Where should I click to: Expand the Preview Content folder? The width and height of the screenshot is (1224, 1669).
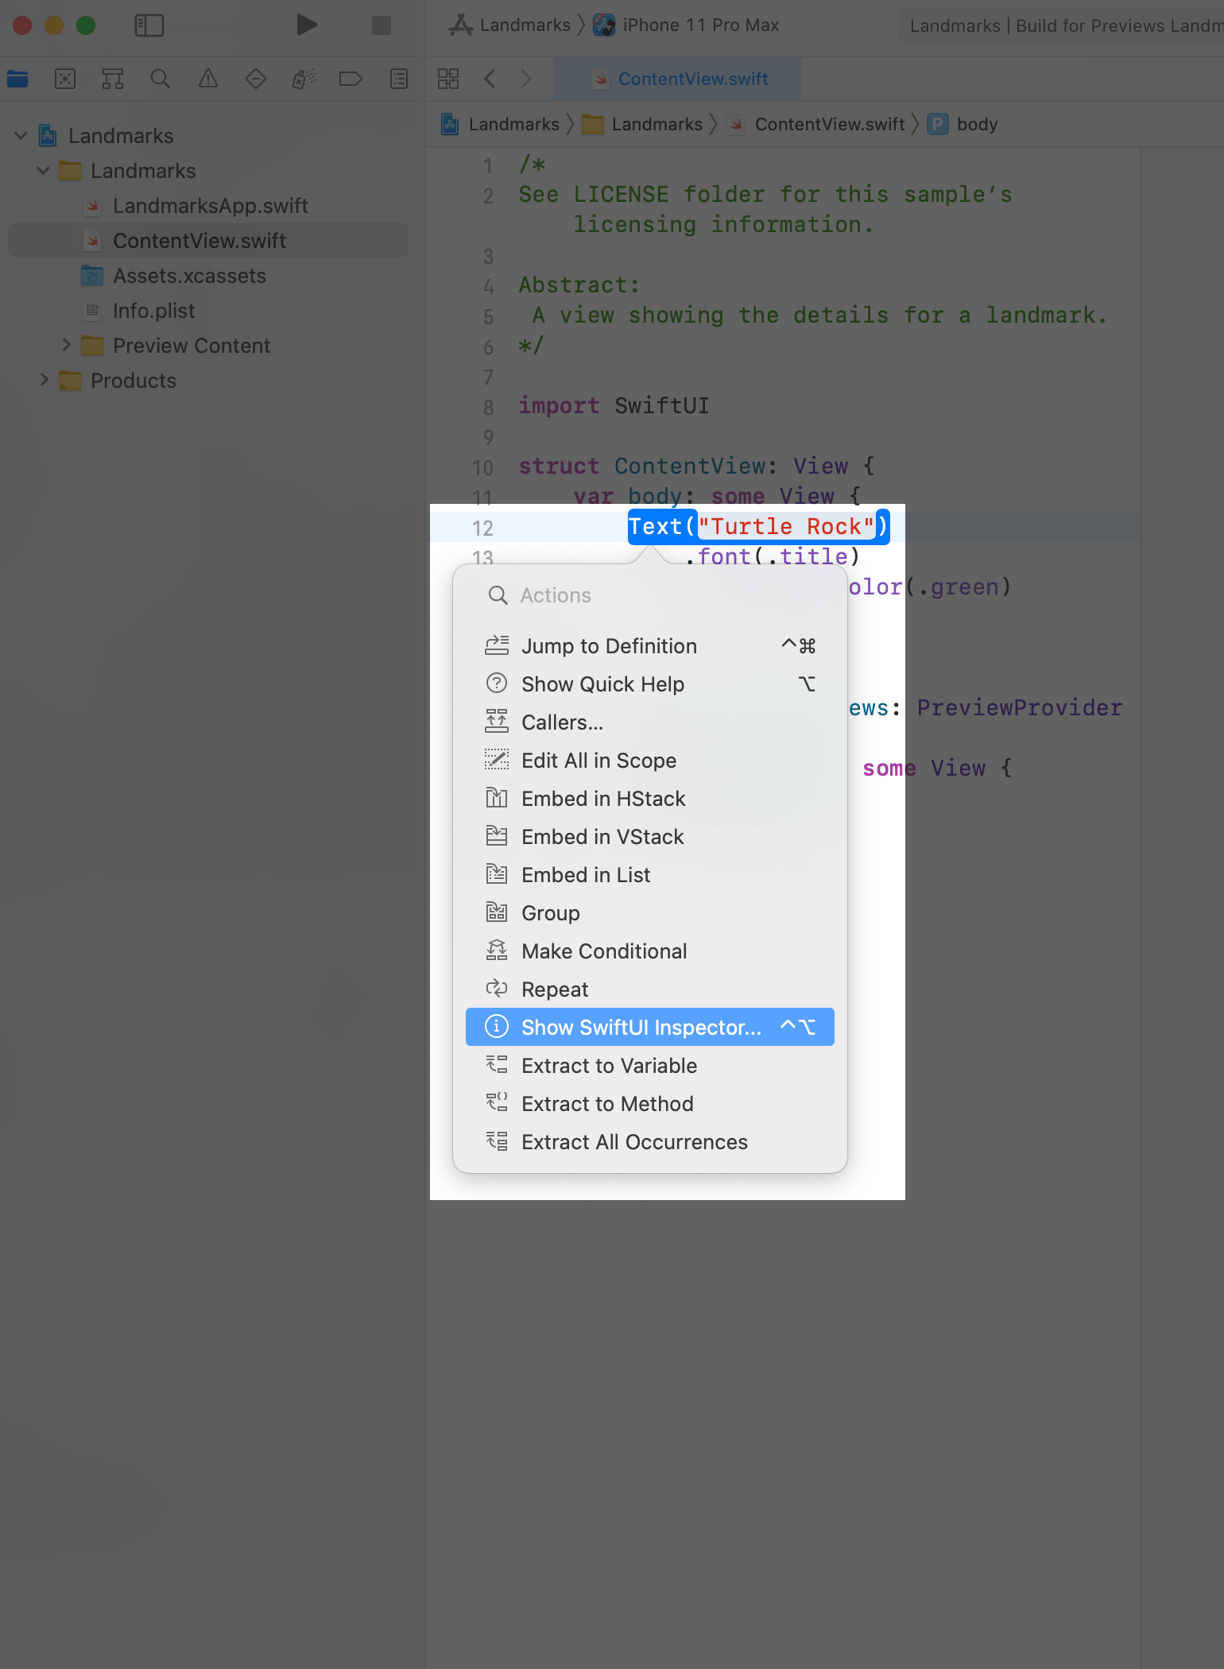coord(67,345)
